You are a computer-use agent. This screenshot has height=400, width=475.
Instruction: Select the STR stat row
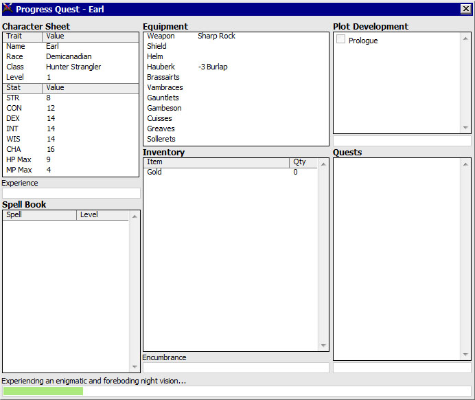[71, 98]
